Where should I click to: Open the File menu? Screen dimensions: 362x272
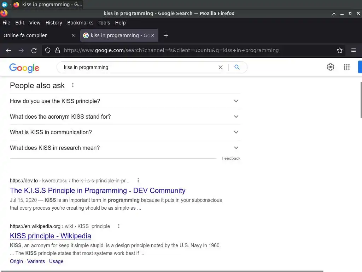click(6, 23)
